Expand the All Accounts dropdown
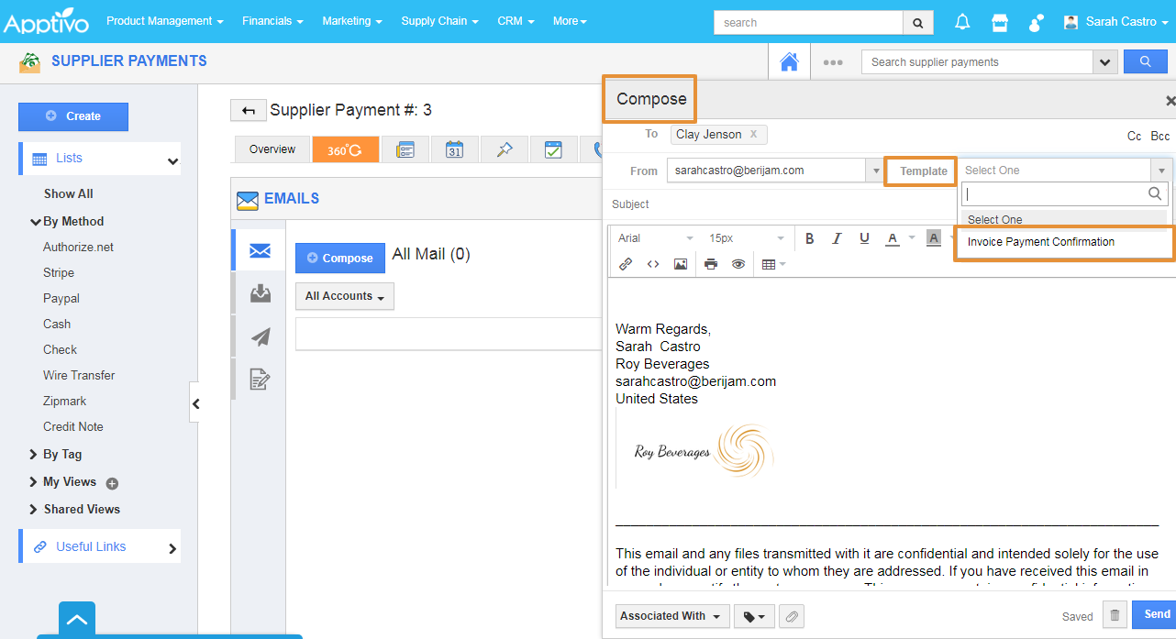The width and height of the screenshot is (1176, 639). 344,296
